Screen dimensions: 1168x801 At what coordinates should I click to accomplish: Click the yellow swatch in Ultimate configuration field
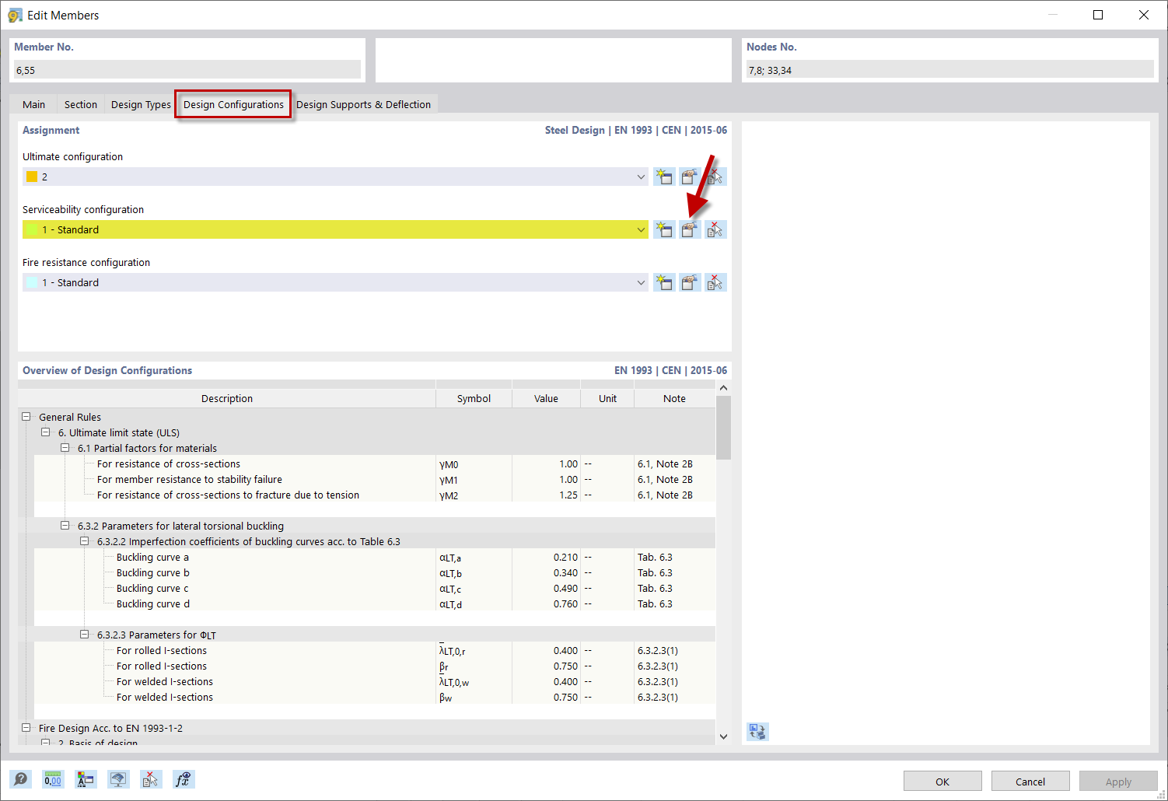coord(32,177)
